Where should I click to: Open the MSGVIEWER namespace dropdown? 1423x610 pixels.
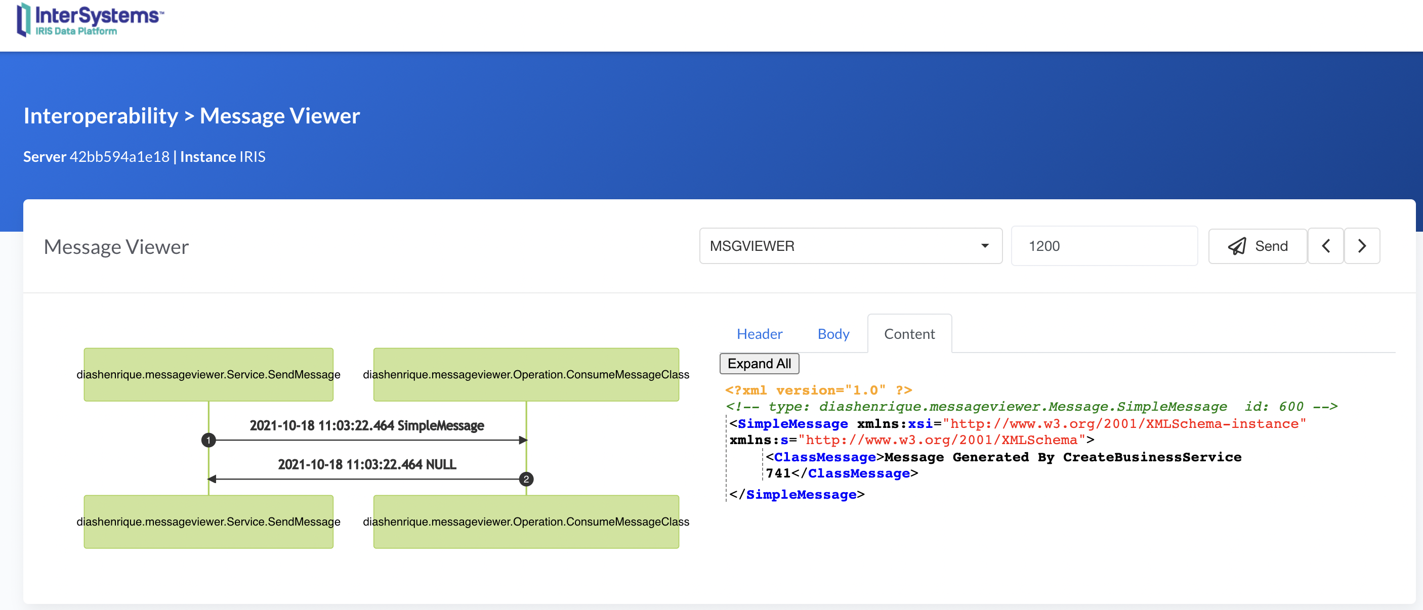point(850,246)
